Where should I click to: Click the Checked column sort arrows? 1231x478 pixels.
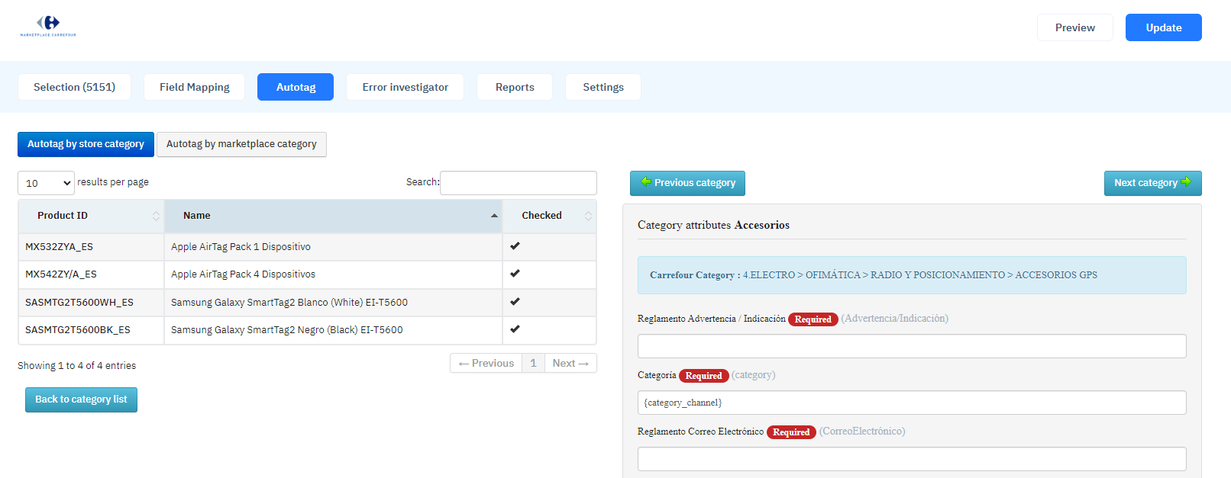pyautogui.click(x=588, y=216)
